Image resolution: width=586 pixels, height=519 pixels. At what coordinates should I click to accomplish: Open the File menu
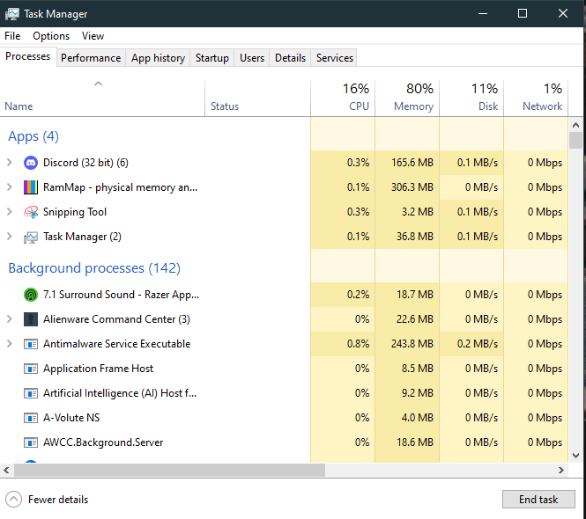click(12, 36)
